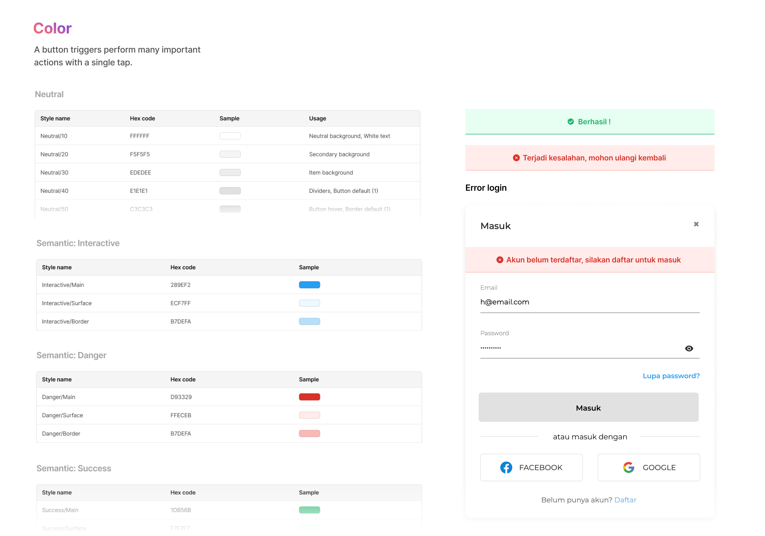Click the green success checkmark icon

[570, 122]
